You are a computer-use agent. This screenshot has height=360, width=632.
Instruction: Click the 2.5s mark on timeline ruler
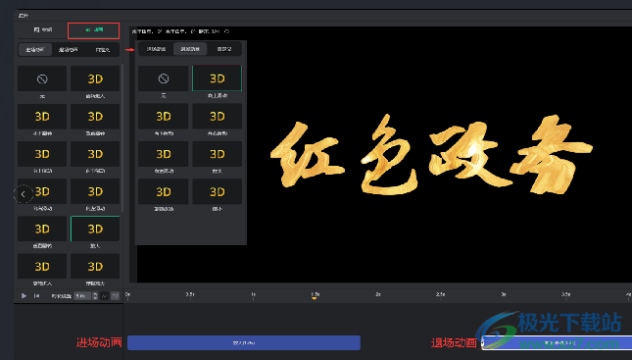pos(441,294)
